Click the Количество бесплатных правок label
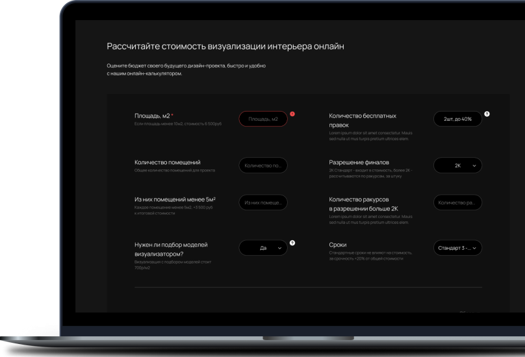The width and height of the screenshot is (525, 357). (x=363, y=120)
